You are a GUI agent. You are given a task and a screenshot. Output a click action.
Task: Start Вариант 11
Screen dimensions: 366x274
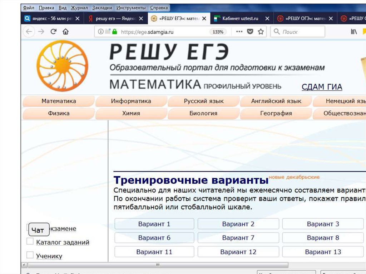pos(154,252)
